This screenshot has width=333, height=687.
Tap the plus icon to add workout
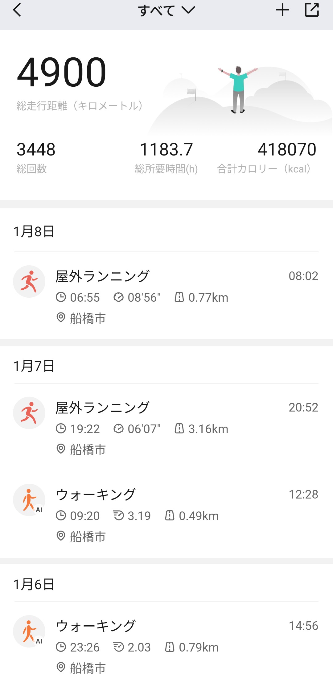282,10
